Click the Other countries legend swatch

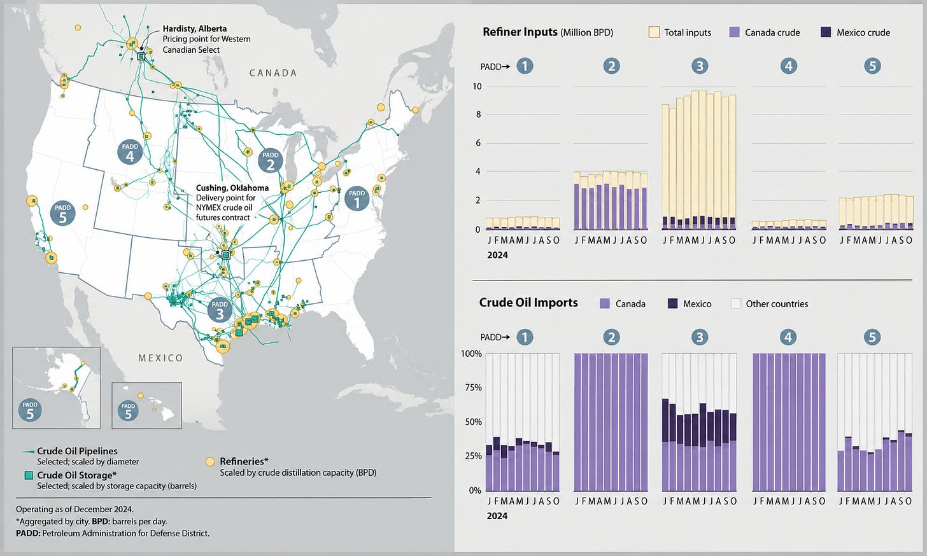click(736, 303)
